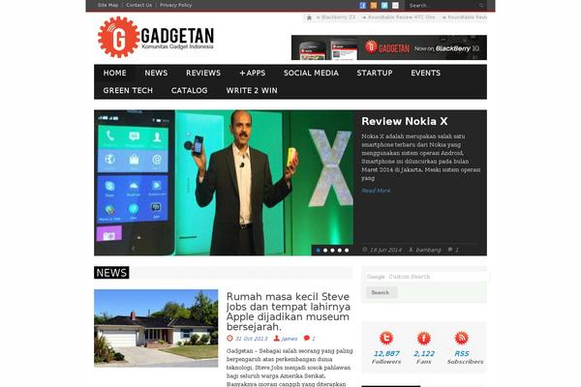
Task: Click the Search button under Google Custom Search
Action: point(381,292)
